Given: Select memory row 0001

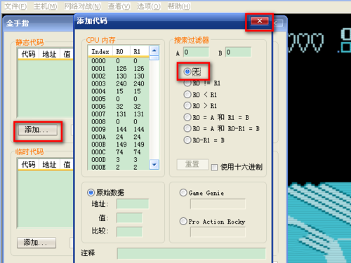Looking at the screenshot, I should pyautogui.click(x=119, y=69).
